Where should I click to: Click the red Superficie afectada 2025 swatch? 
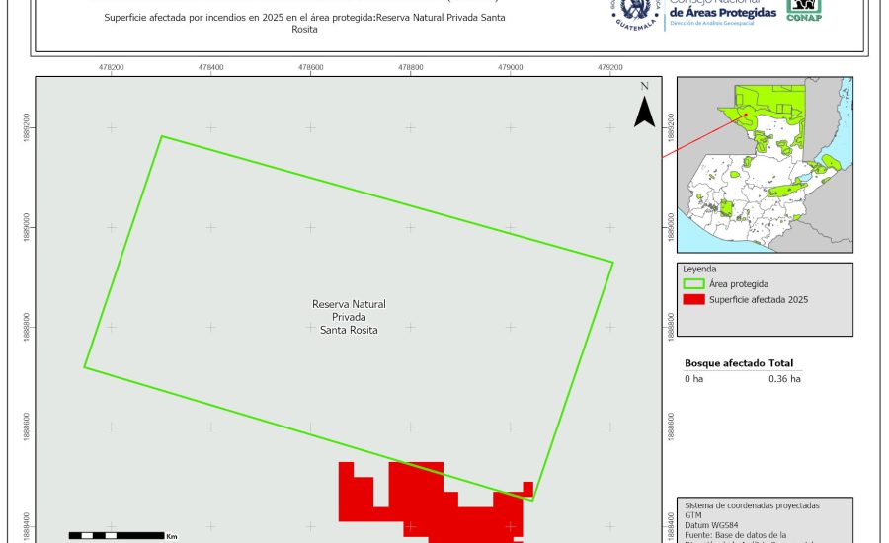tap(693, 299)
